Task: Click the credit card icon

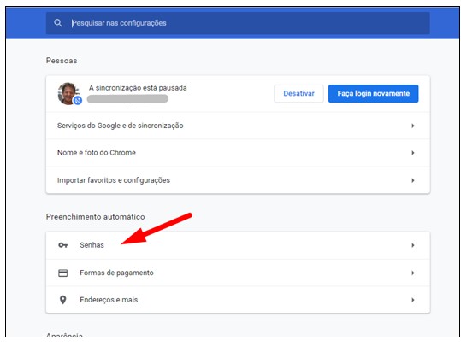Action: [62, 273]
